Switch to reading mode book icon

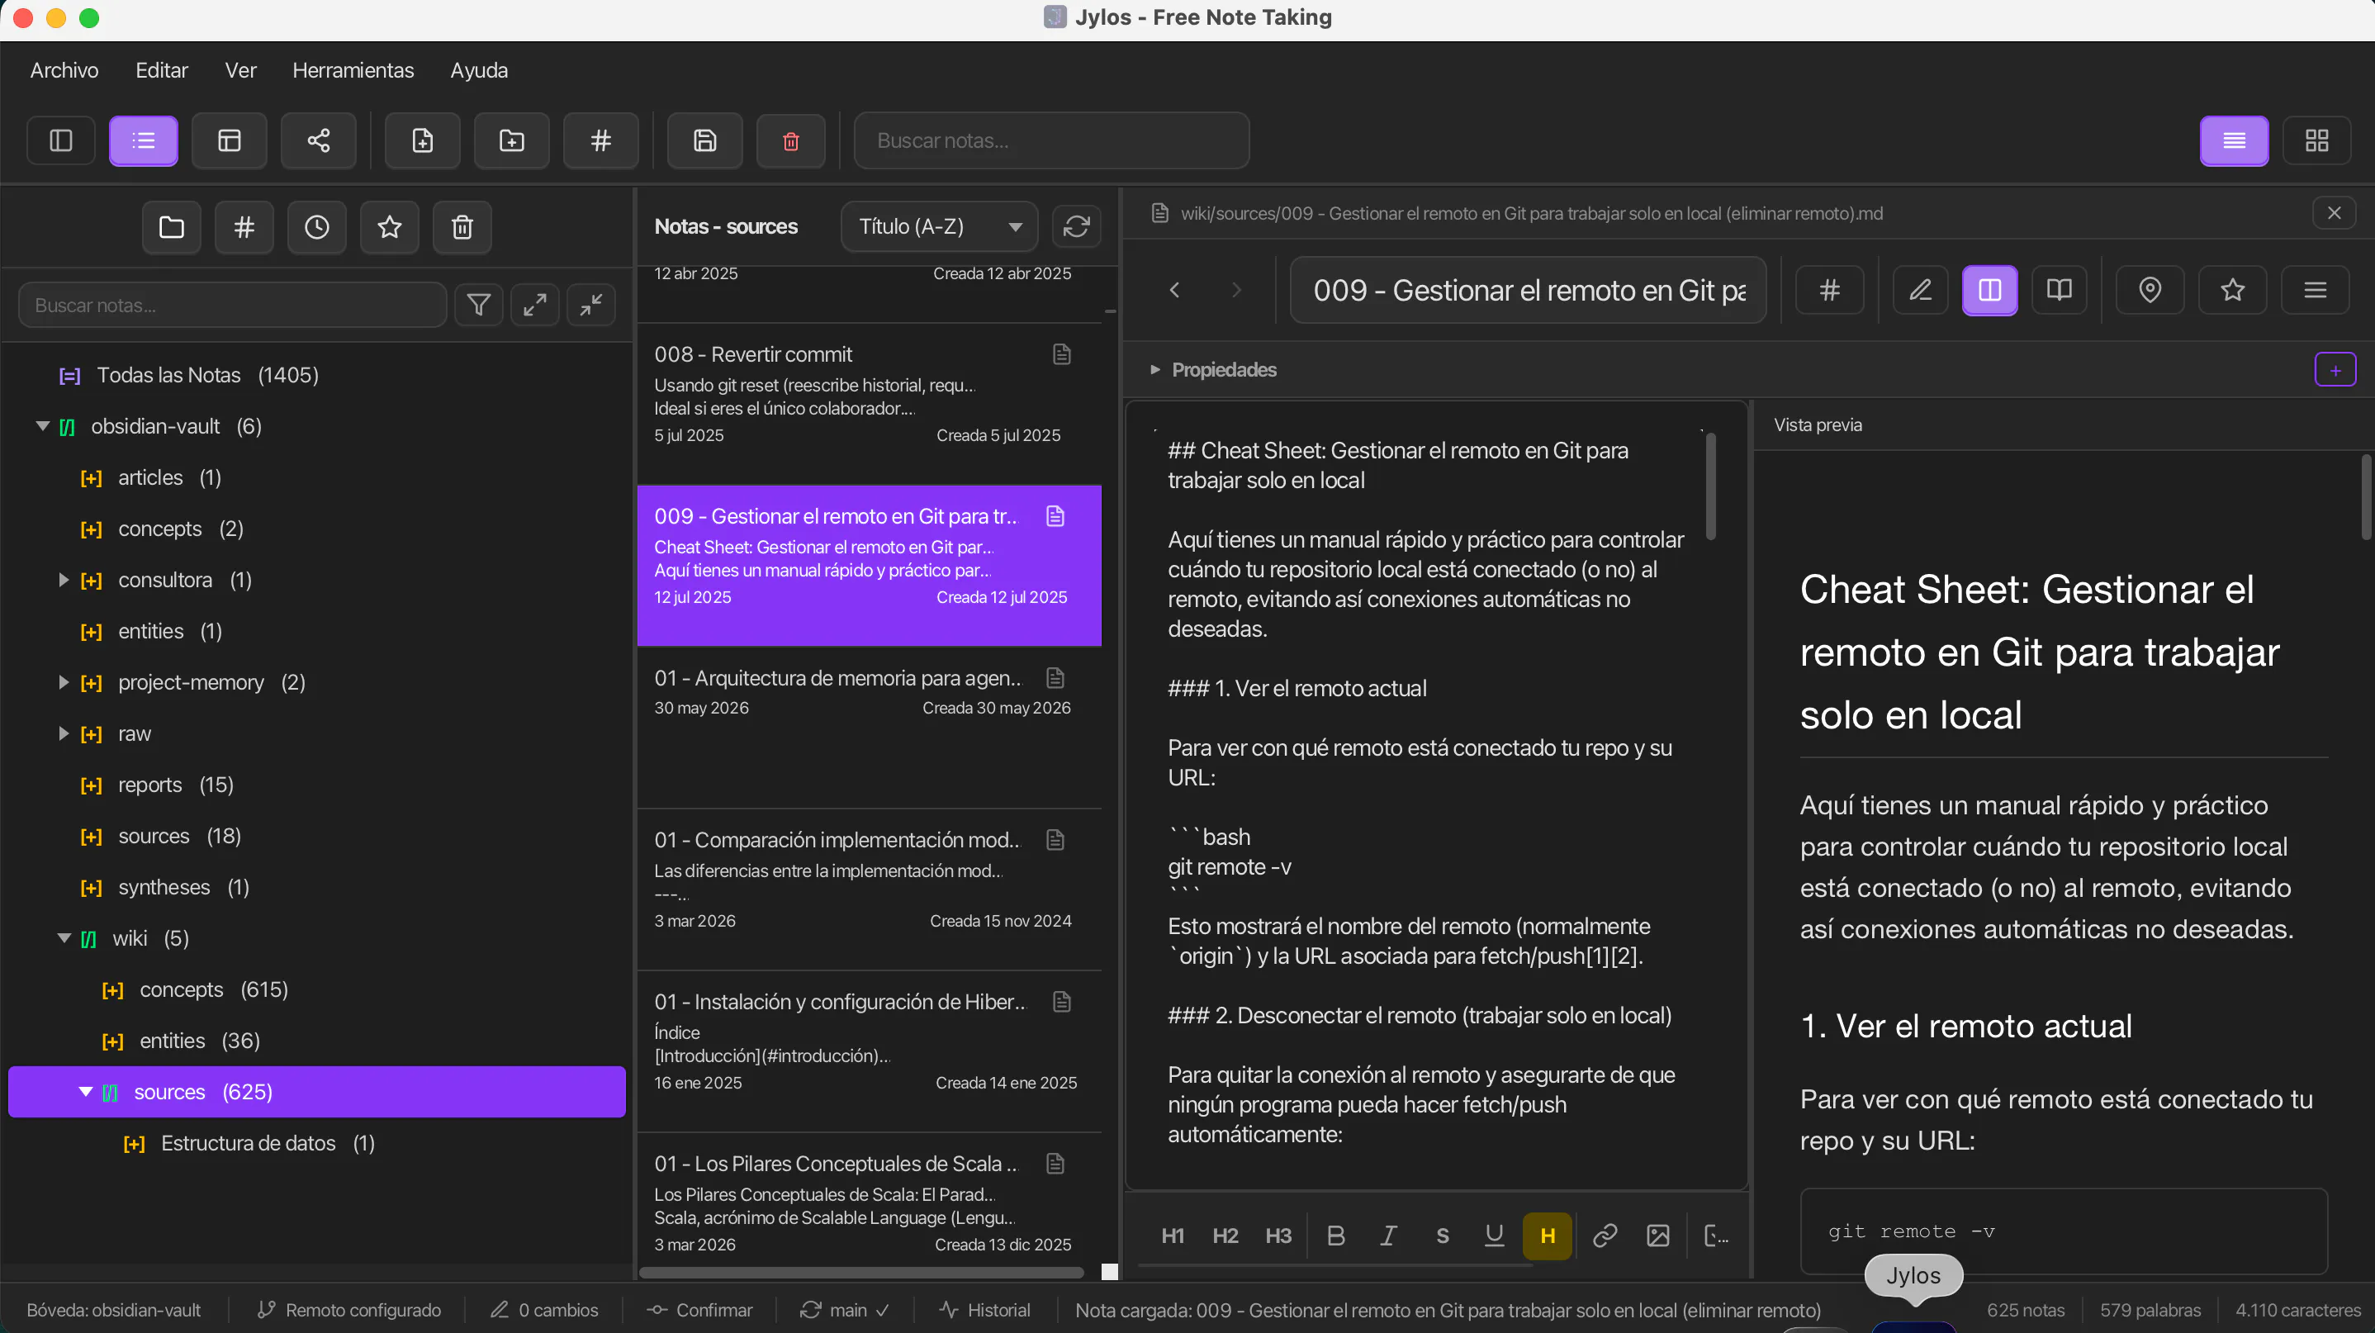[x=2059, y=291]
